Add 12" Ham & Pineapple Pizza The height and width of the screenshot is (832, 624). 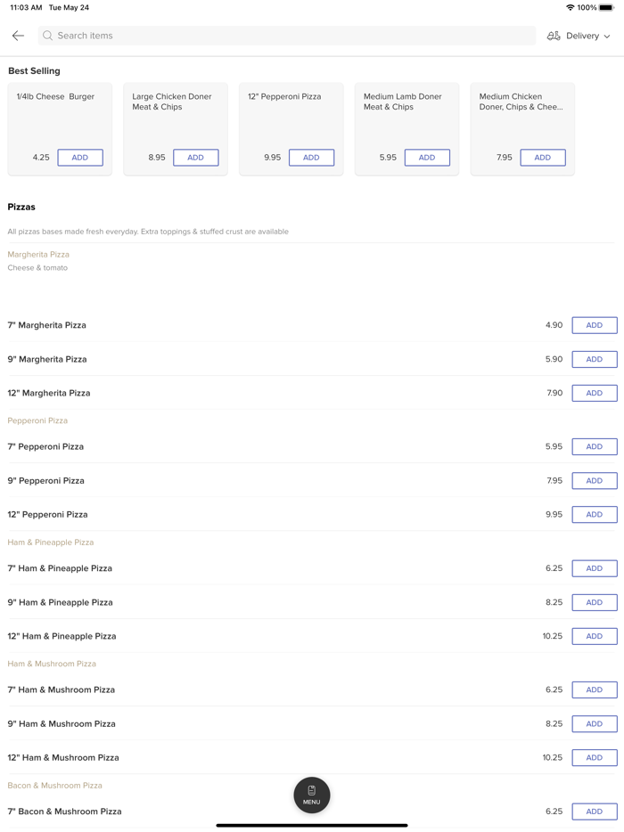pyautogui.click(x=595, y=636)
